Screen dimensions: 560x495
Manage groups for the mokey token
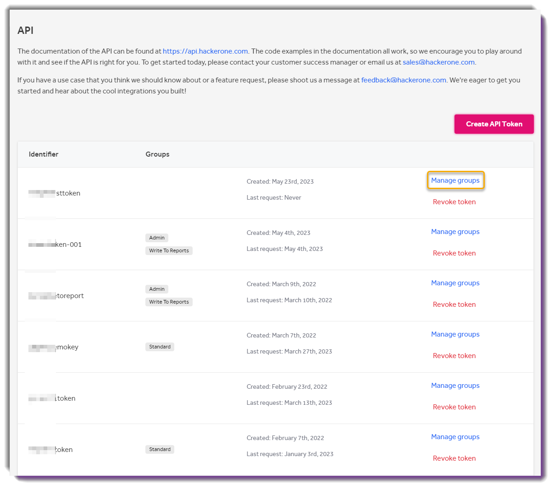(455, 334)
